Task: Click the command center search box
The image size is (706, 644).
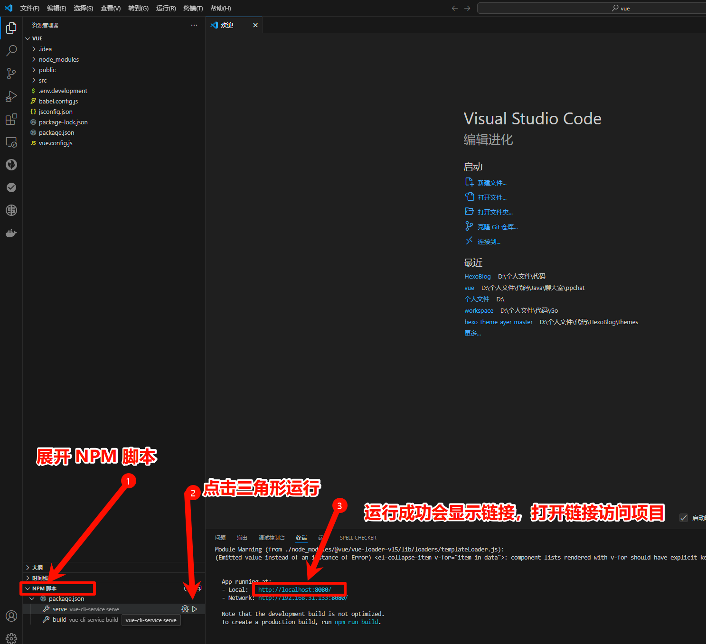Action: (592, 8)
